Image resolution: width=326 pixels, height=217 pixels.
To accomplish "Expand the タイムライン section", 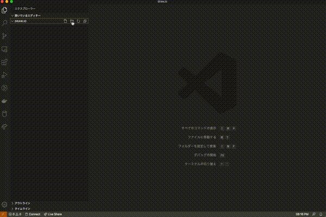I will pos(21,209).
